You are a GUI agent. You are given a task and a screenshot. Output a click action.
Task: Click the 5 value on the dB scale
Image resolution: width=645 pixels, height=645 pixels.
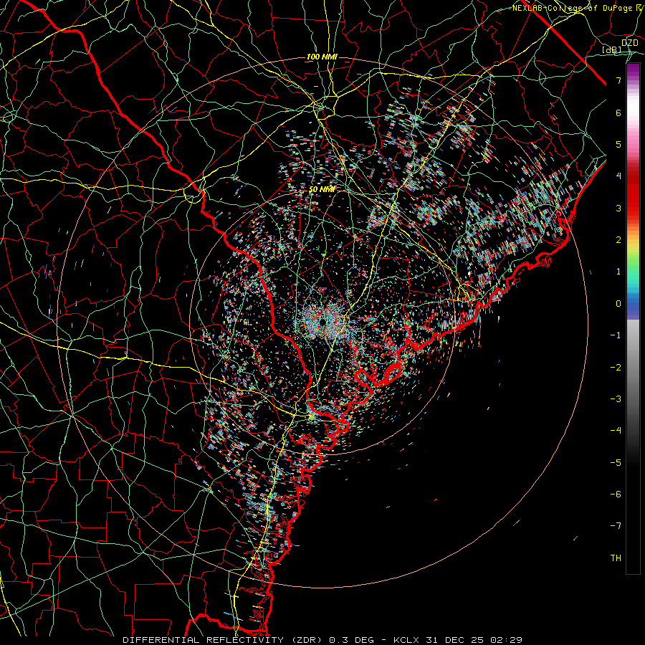pos(618,144)
